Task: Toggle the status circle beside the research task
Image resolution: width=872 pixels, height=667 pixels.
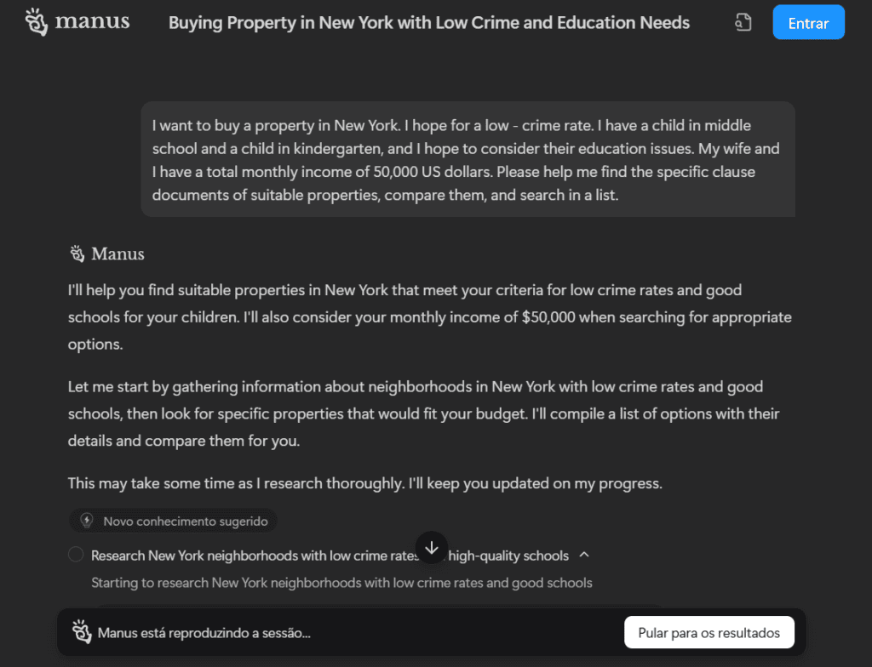Action: point(76,555)
